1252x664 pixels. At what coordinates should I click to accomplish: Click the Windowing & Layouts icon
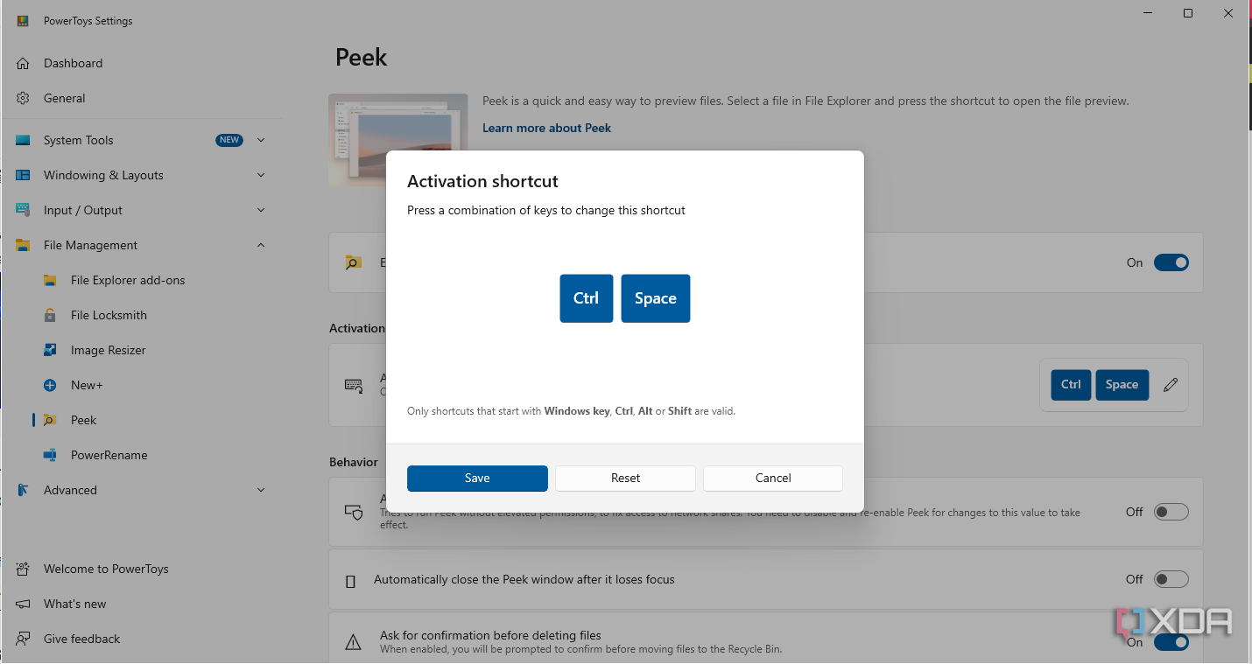(24, 175)
